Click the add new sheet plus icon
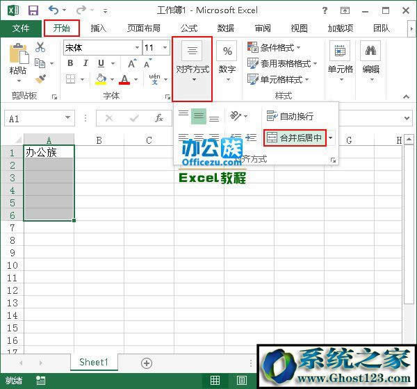 coord(147,363)
